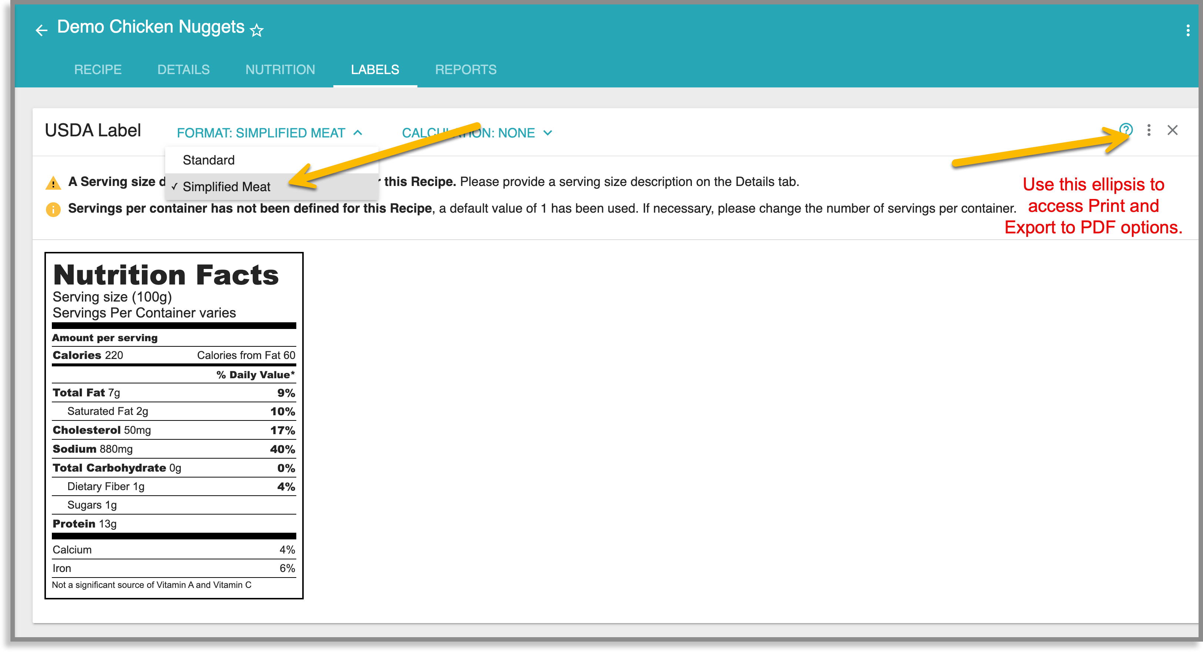The image size is (1203, 652).
Task: Click the Dietary Fiber 1g row
Action: [x=174, y=487]
